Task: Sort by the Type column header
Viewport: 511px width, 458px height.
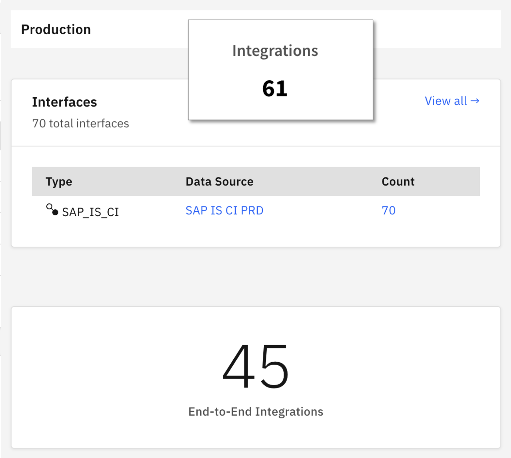Action: (x=59, y=181)
